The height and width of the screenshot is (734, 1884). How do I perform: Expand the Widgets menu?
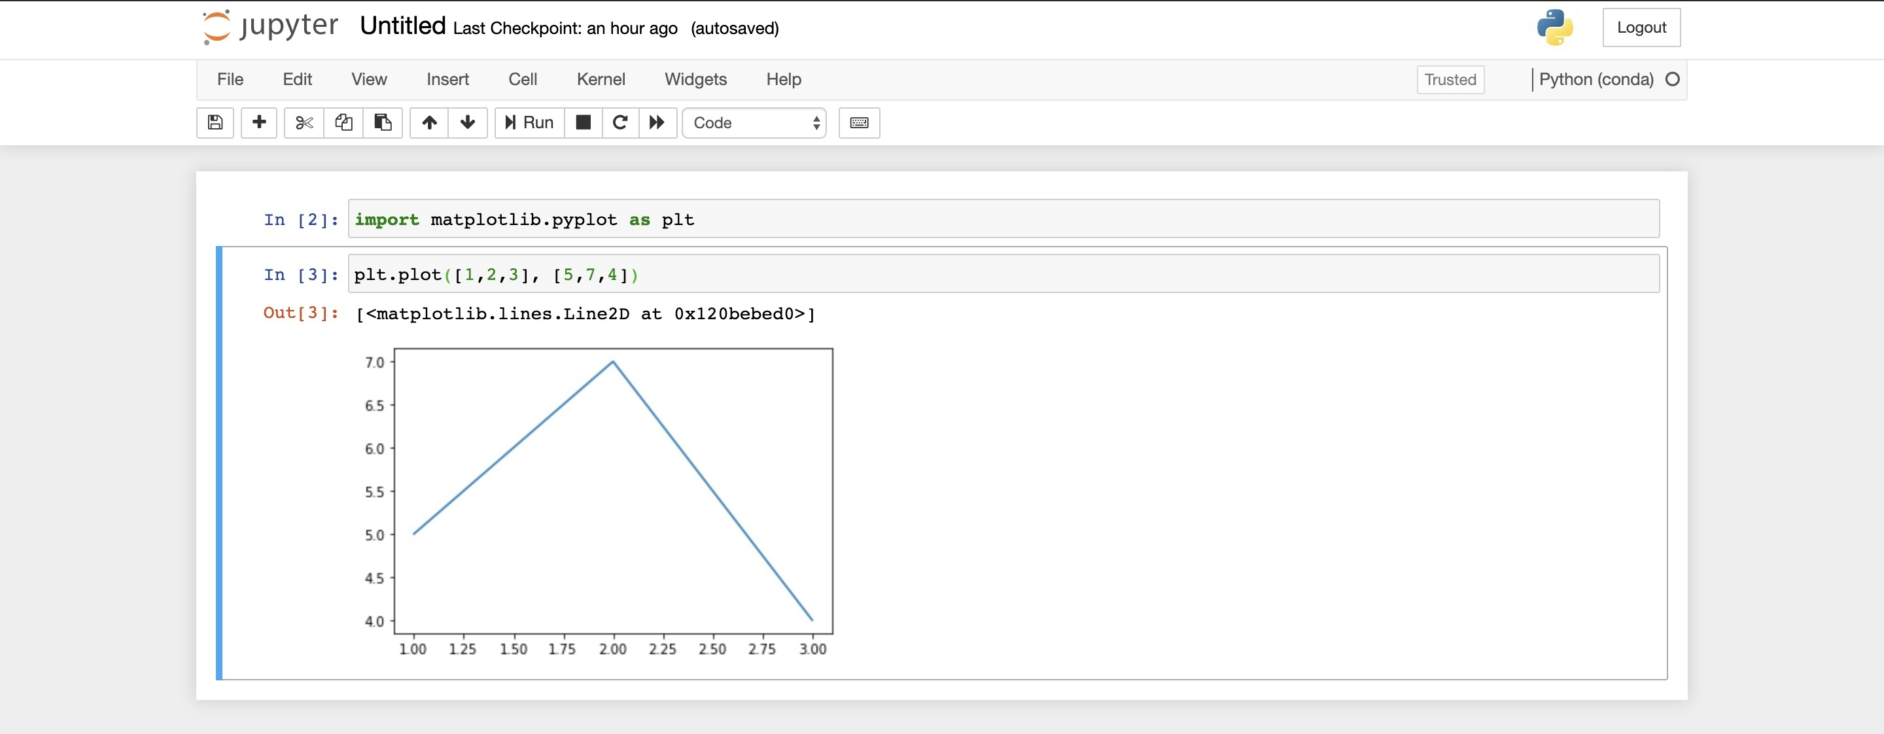pyautogui.click(x=695, y=79)
